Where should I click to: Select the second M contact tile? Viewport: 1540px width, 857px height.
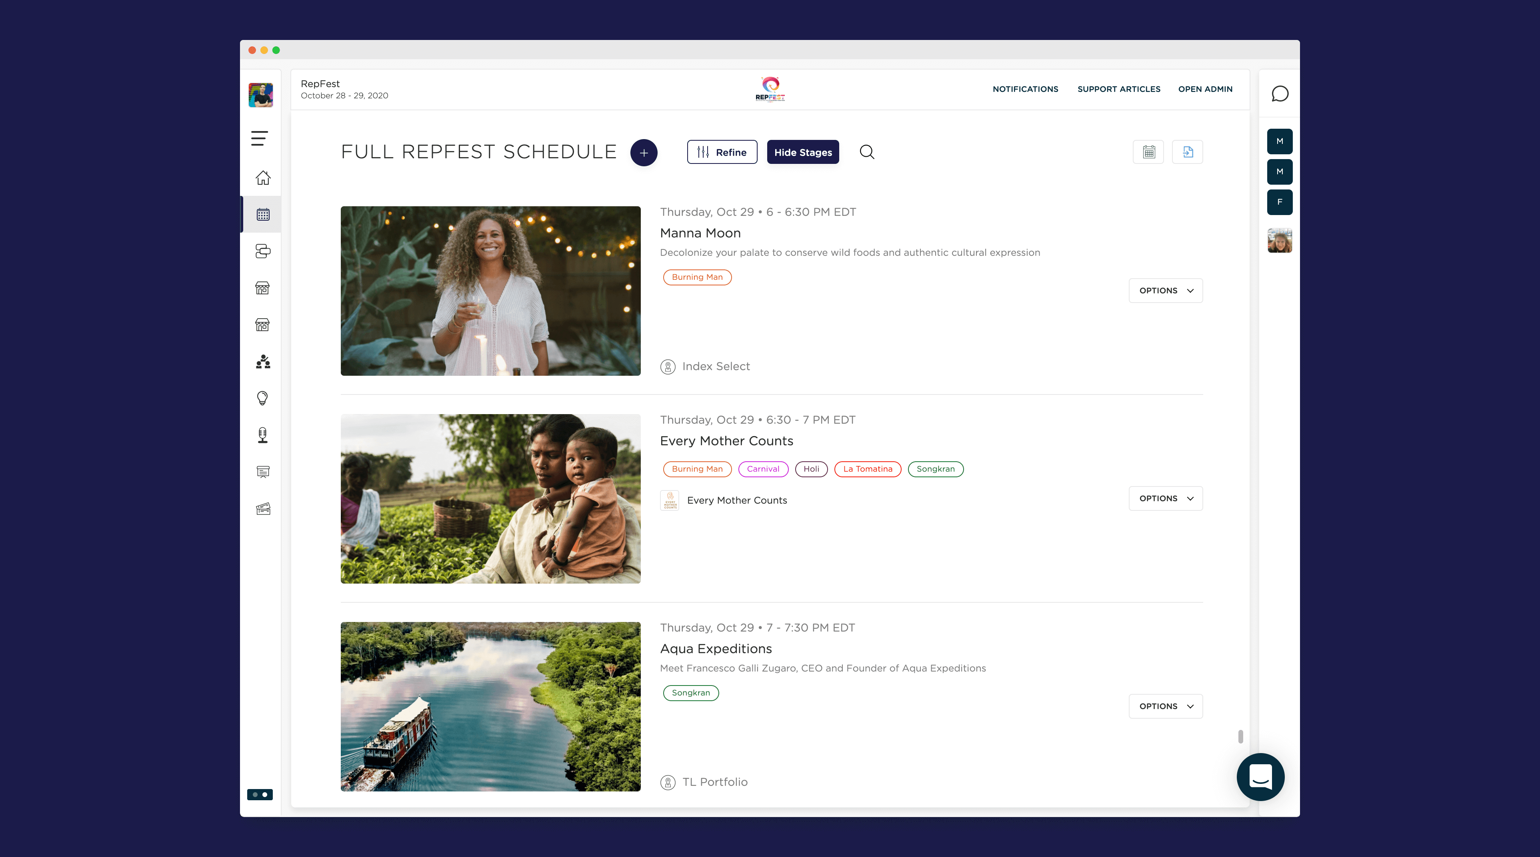1279,171
